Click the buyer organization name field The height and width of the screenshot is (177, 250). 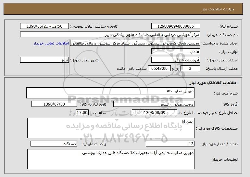coord(110,35)
